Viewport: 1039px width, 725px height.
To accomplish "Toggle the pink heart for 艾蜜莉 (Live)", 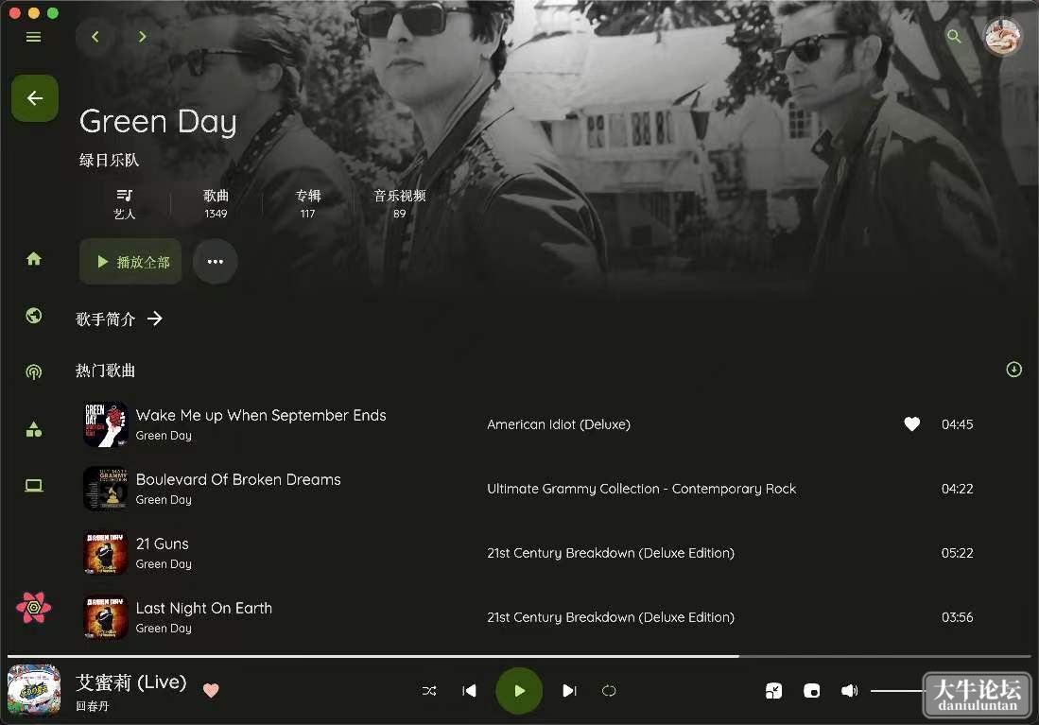I will (x=211, y=691).
